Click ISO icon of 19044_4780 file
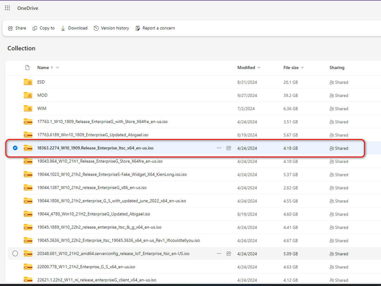Viewport: 381px width, 286px height. coord(28,214)
